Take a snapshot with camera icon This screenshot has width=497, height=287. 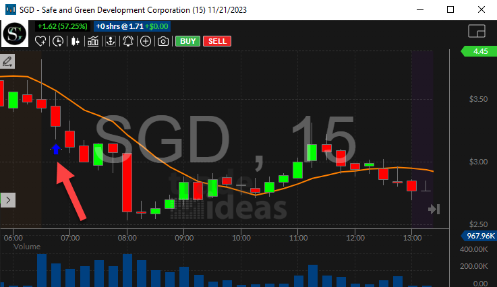(163, 41)
